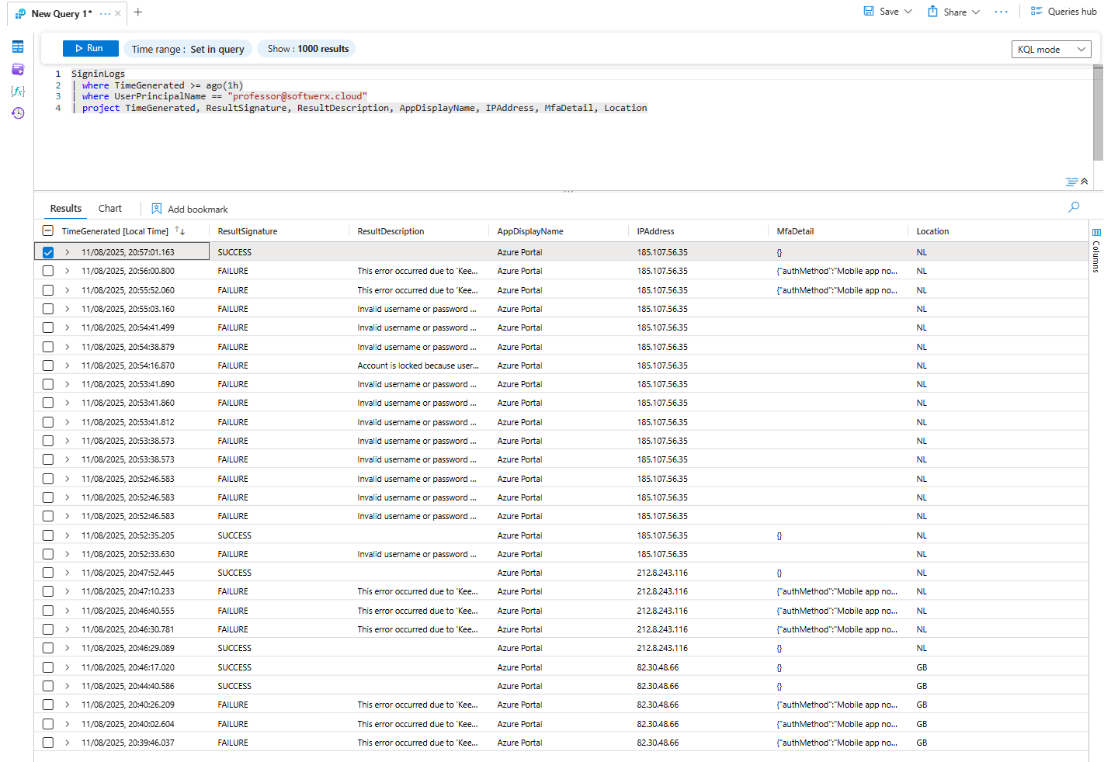The height and width of the screenshot is (762, 1111).
Task: Check the 20:55:52.060 row checkbox
Action: click(x=48, y=290)
